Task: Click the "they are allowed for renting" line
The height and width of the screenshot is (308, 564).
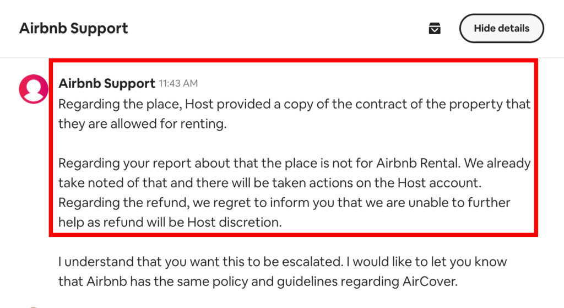Action: 142,124
